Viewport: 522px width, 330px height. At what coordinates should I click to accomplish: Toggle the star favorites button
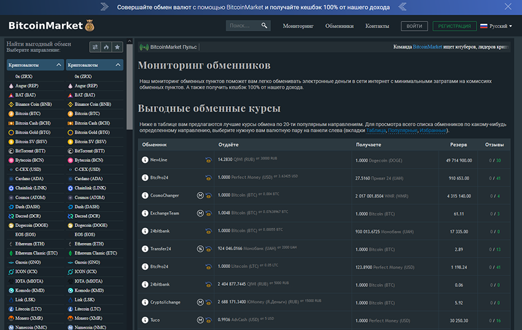click(117, 47)
